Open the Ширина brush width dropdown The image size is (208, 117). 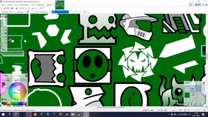pos(35,12)
